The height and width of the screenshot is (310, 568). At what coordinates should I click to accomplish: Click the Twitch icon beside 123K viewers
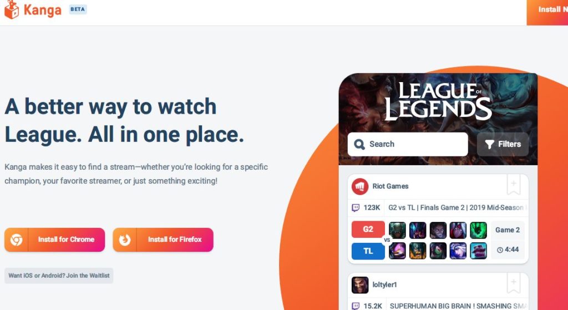point(356,207)
